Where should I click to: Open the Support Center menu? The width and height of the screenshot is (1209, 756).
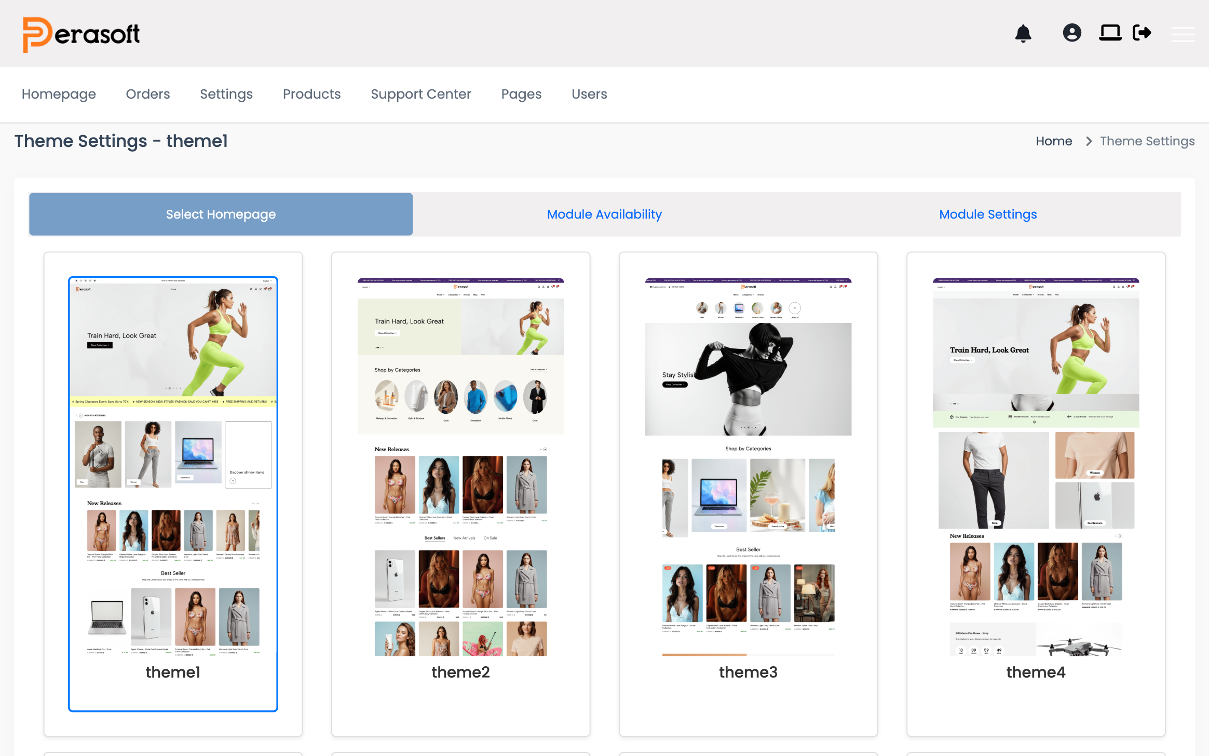[x=421, y=94]
